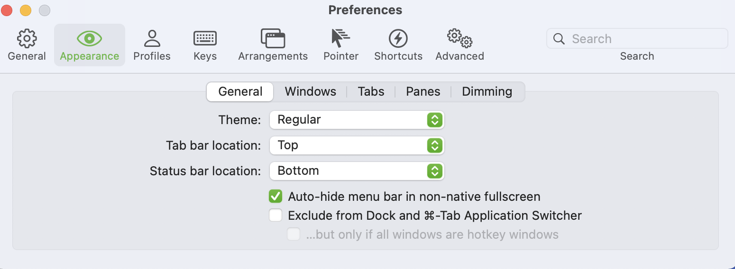Image resolution: width=735 pixels, height=269 pixels.
Task: Open the Advanced gears icon
Action: click(x=459, y=39)
